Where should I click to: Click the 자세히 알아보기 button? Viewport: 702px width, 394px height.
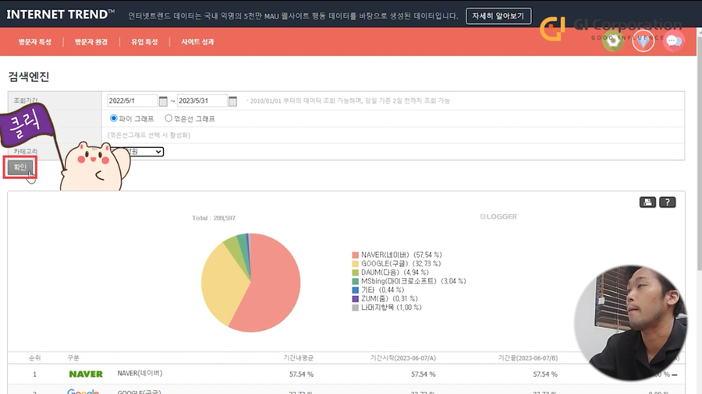498,16
